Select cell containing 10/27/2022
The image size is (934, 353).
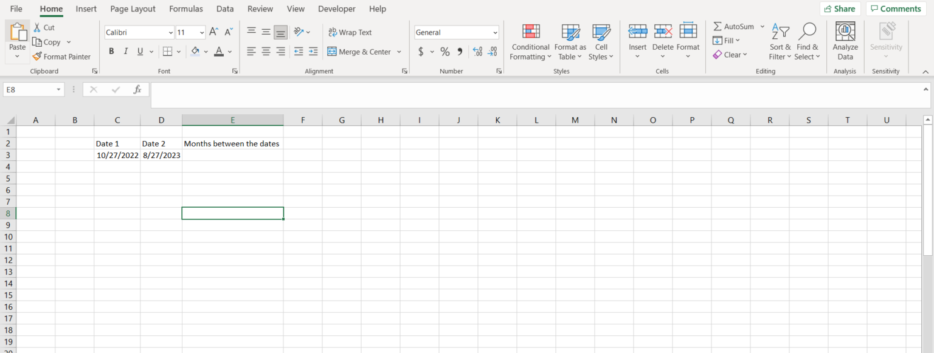(x=117, y=155)
